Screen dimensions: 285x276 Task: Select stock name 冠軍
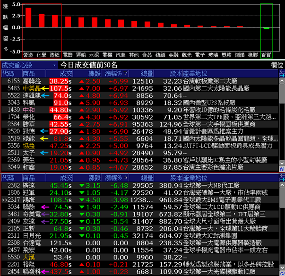pyautogui.click(x=29, y=193)
